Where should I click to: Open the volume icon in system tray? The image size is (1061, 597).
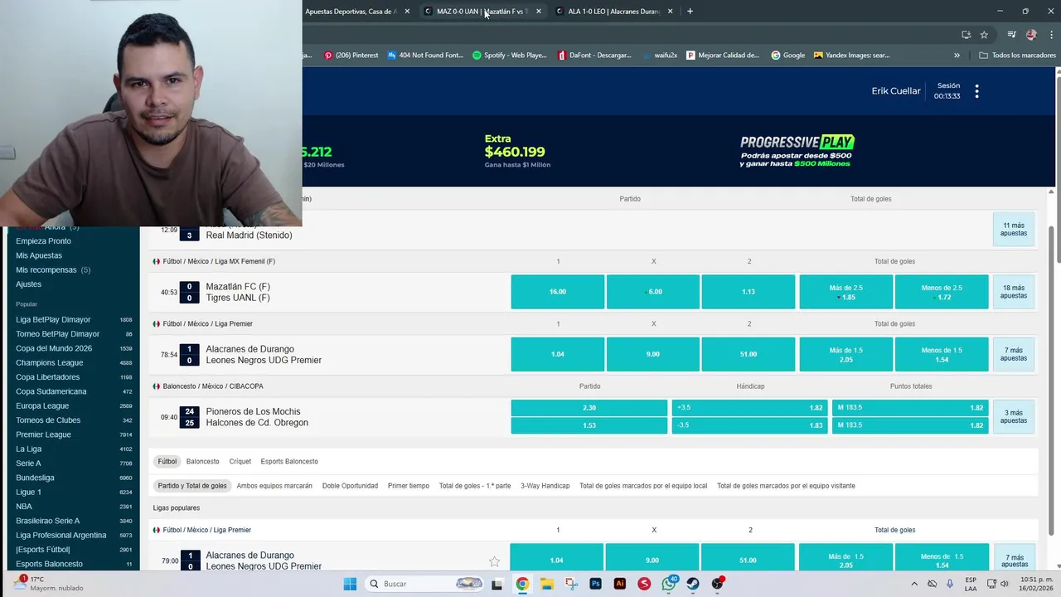1005,584
